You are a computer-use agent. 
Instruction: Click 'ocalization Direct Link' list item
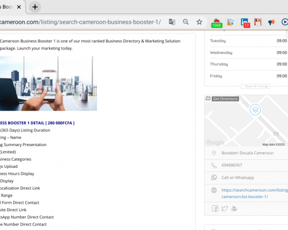tap(20, 188)
